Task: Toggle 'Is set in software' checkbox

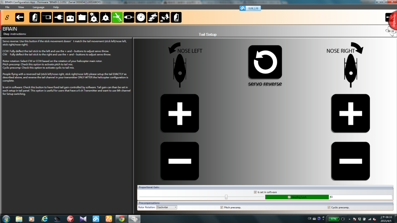Action: coord(255,192)
